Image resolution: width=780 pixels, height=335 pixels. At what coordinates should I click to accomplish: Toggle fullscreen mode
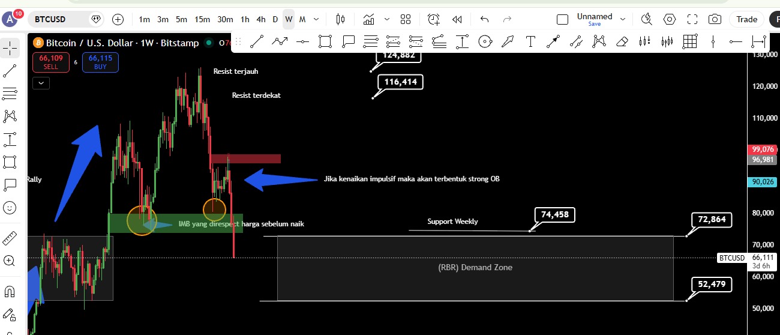click(692, 19)
